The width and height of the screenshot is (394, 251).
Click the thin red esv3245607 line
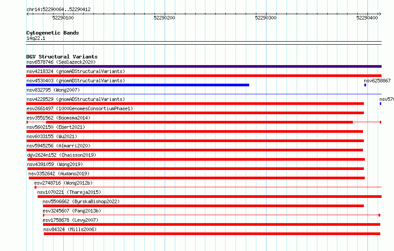tap(212, 215)
